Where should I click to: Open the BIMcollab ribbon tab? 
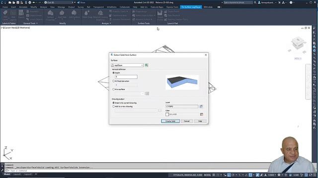[x=208, y=7]
